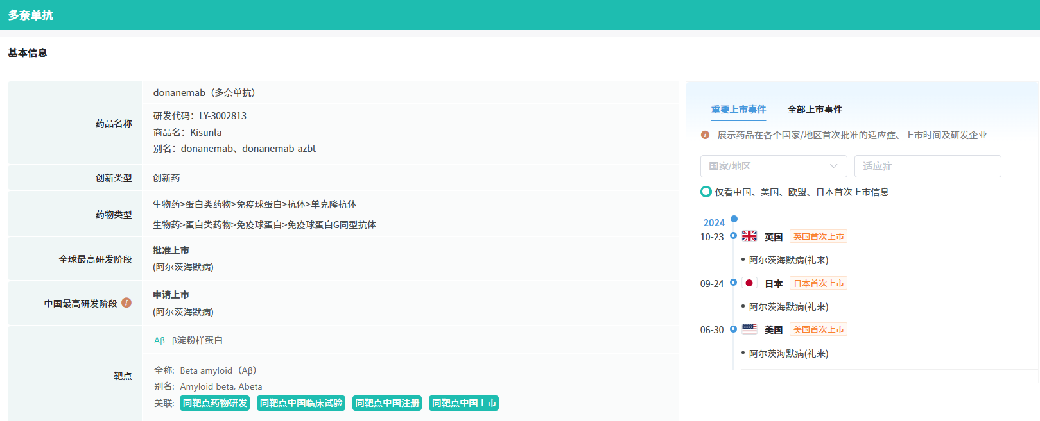Image resolution: width=1040 pixels, height=421 pixels.
Task: Click the 英国首次上市 tag
Action: point(818,236)
